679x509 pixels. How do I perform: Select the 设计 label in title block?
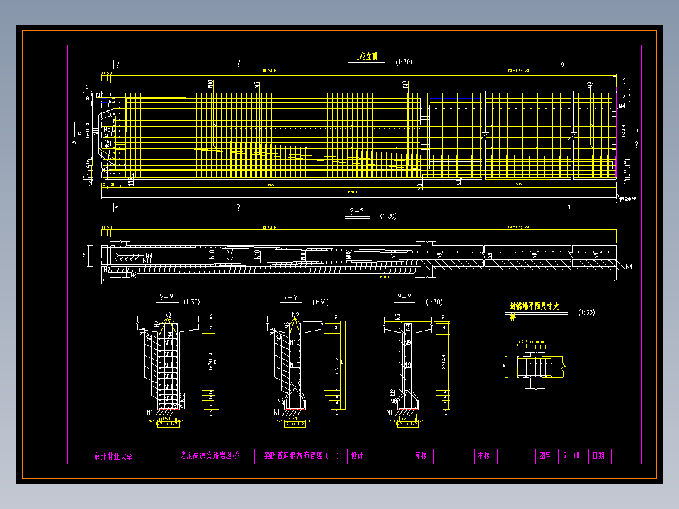[x=357, y=455]
